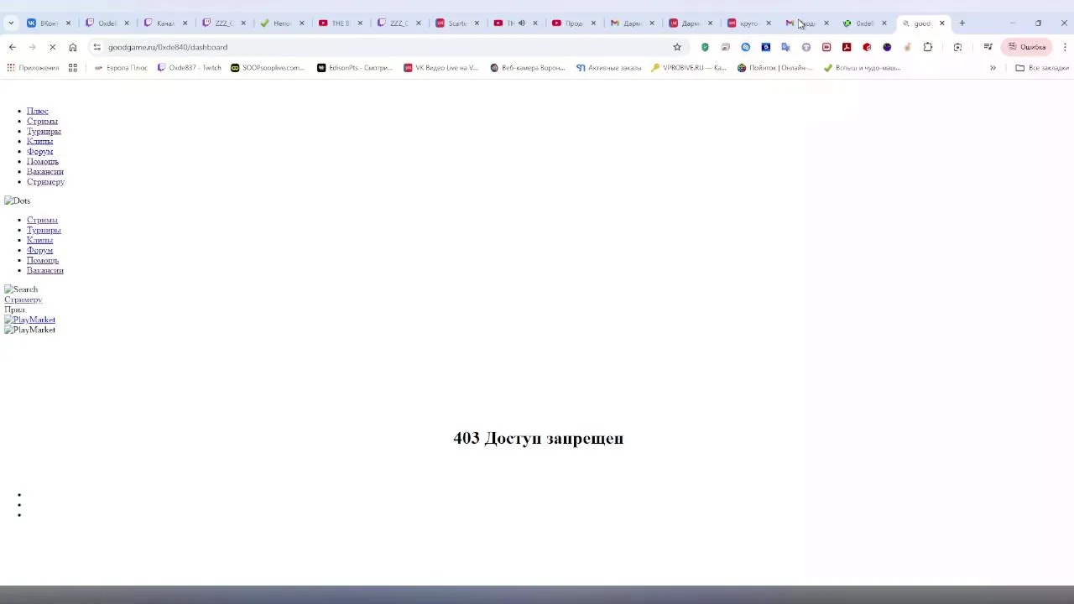Open the home page via house icon

73,47
